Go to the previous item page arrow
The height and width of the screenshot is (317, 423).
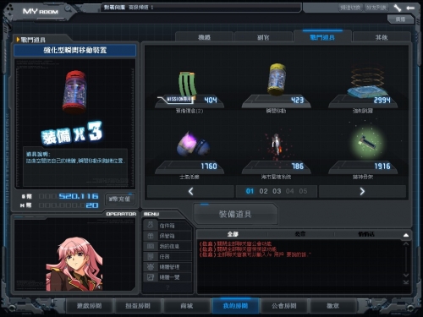tap(190, 191)
